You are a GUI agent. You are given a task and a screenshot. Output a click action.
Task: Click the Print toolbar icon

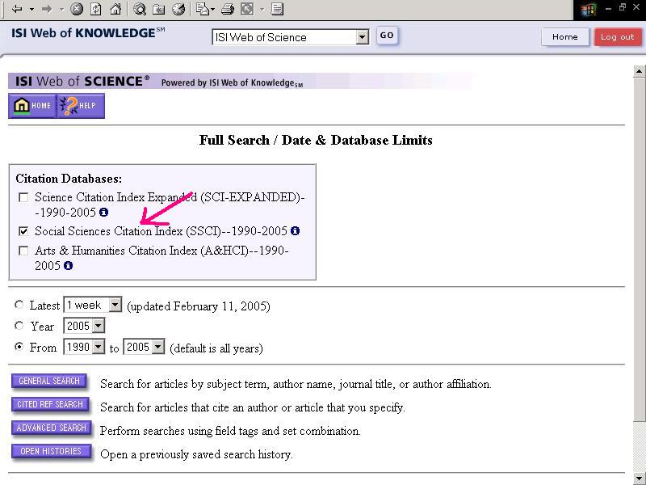click(x=228, y=10)
